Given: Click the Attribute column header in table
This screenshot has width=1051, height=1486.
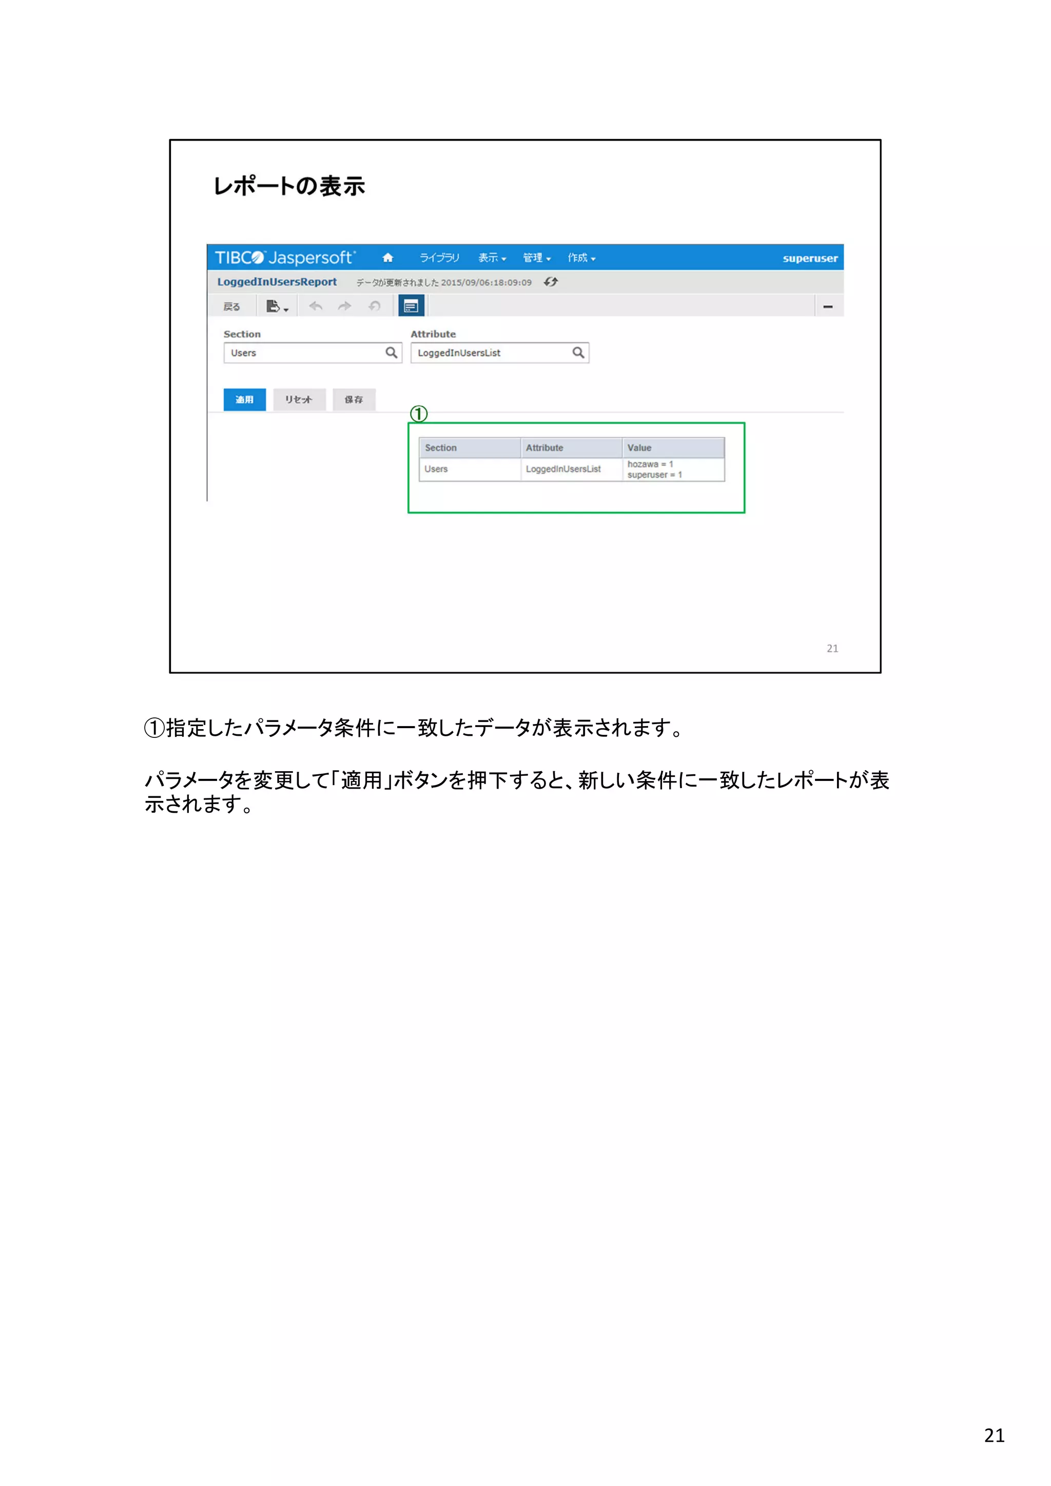Looking at the screenshot, I should point(572,448).
